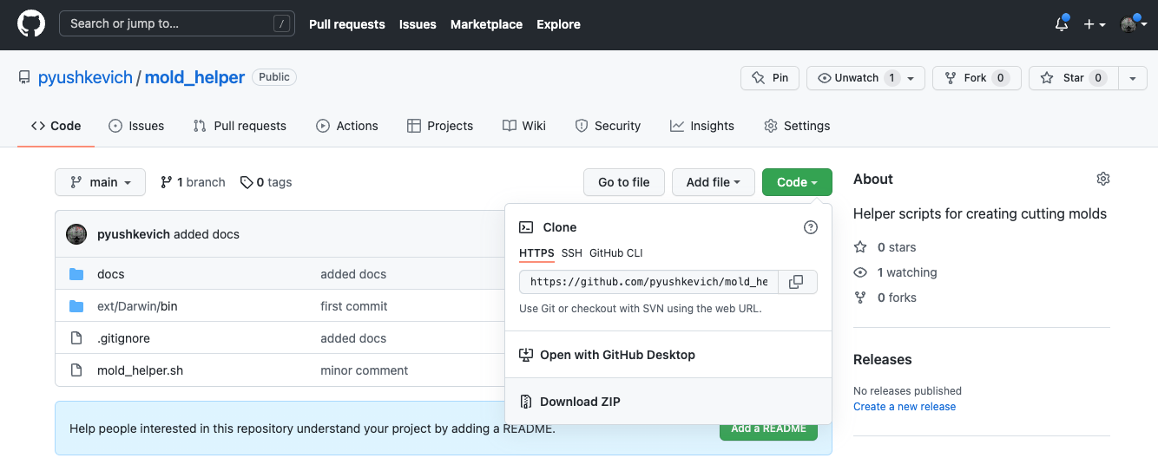Select the HTTPS clone tab
The height and width of the screenshot is (458, 1158).
coord(536,253)
